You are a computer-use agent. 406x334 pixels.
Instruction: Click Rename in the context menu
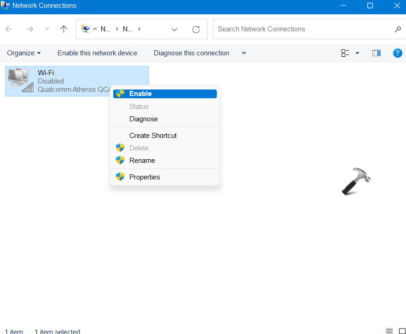[142, 161]
